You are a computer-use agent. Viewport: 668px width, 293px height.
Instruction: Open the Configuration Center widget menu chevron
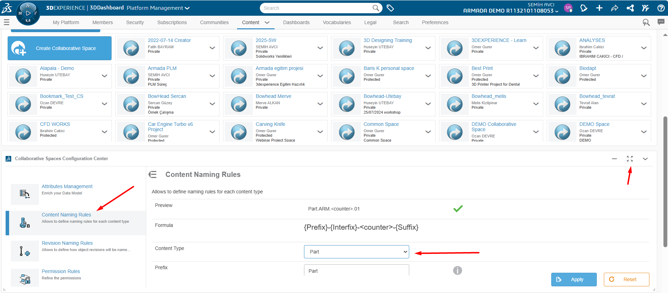click(x=645, y=159)
